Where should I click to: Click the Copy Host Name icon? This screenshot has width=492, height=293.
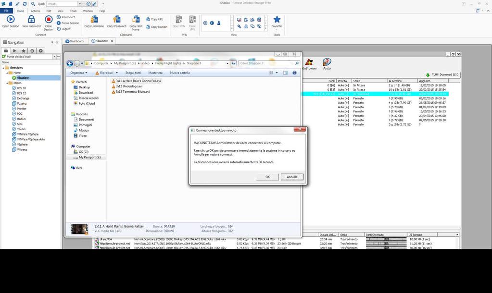click(x=136, y=19)
